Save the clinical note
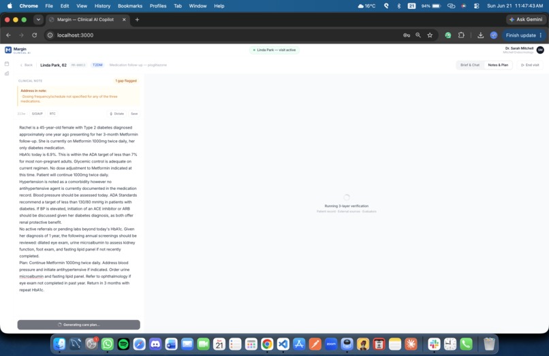Viewport: 549px width, 356px height. click(134, 114)
